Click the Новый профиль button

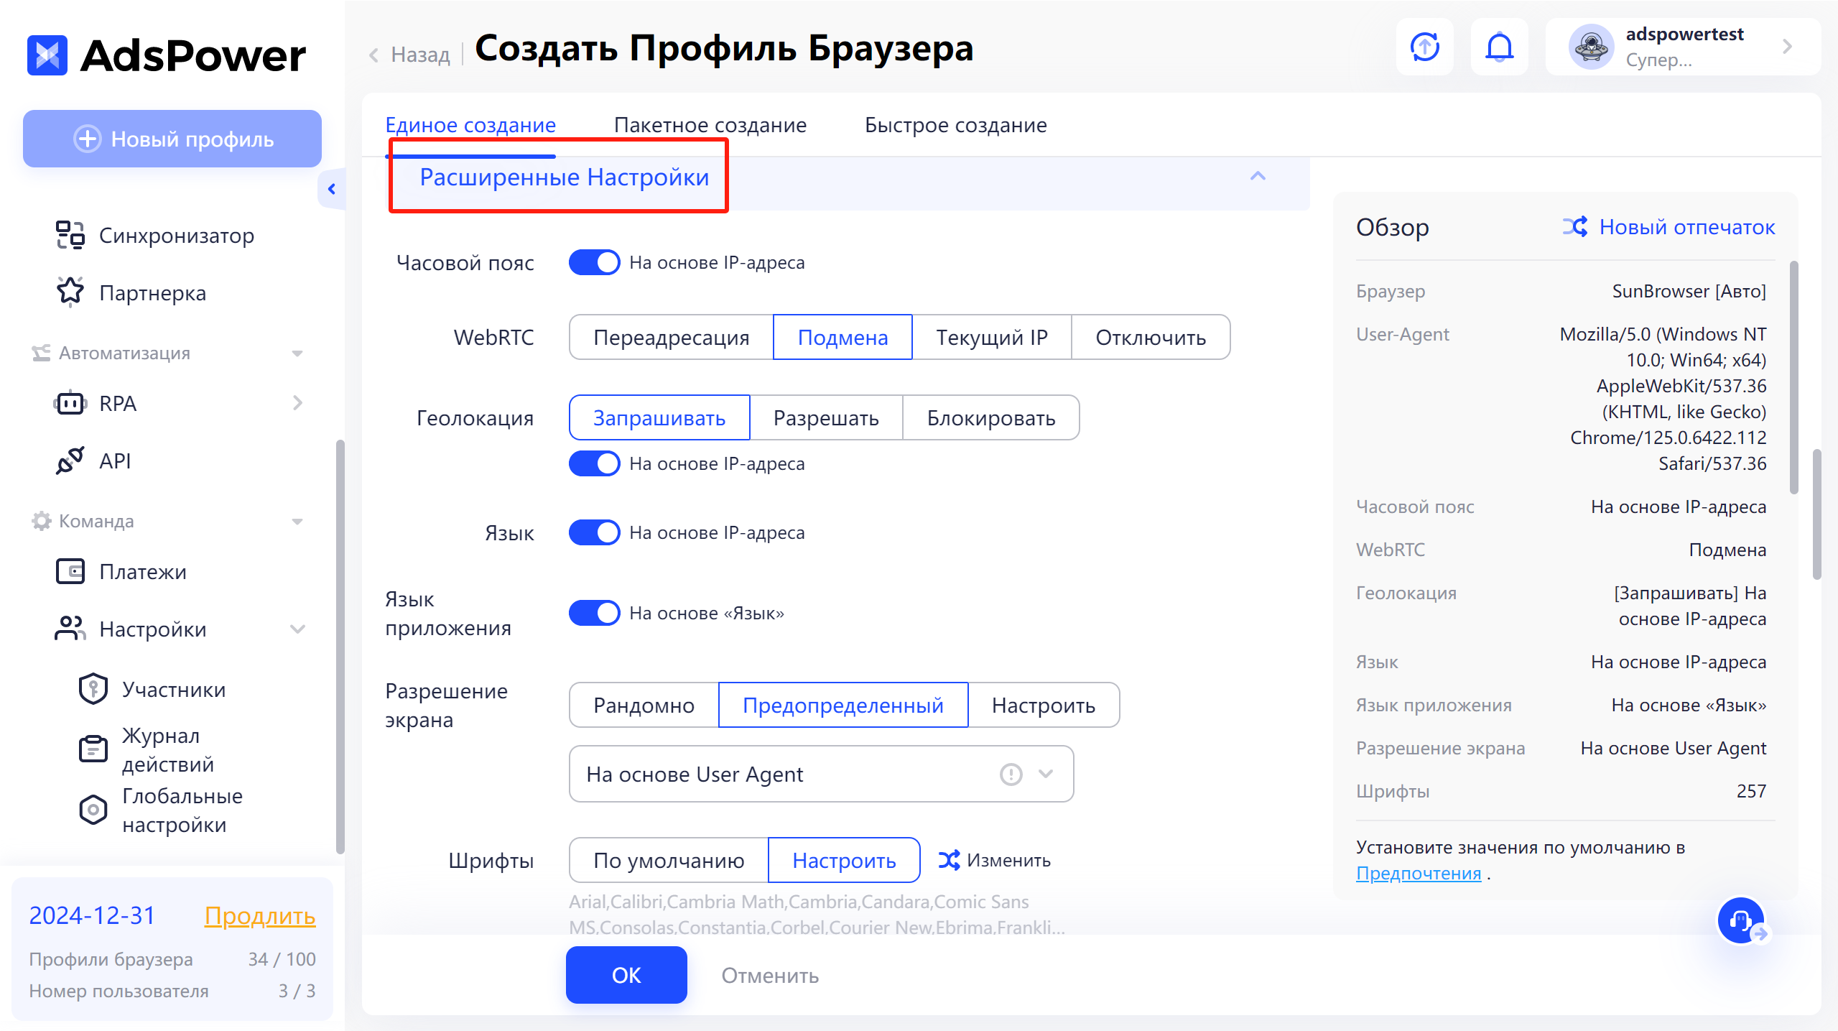tap(172, 139)
